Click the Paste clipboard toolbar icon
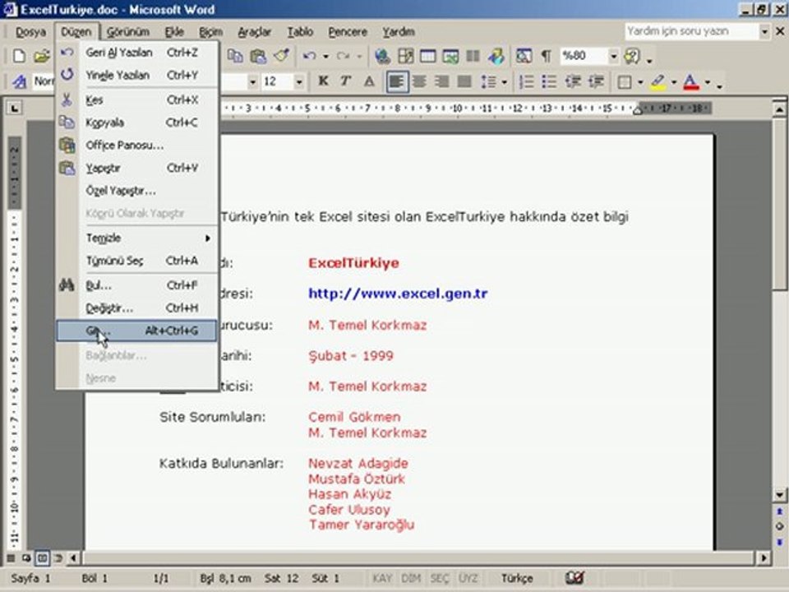789x592 pixels. (258, 56)
